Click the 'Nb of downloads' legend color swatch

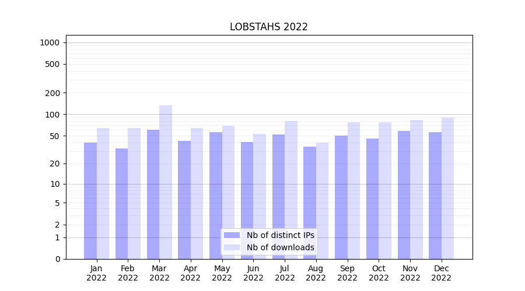[x=232, y=247]
